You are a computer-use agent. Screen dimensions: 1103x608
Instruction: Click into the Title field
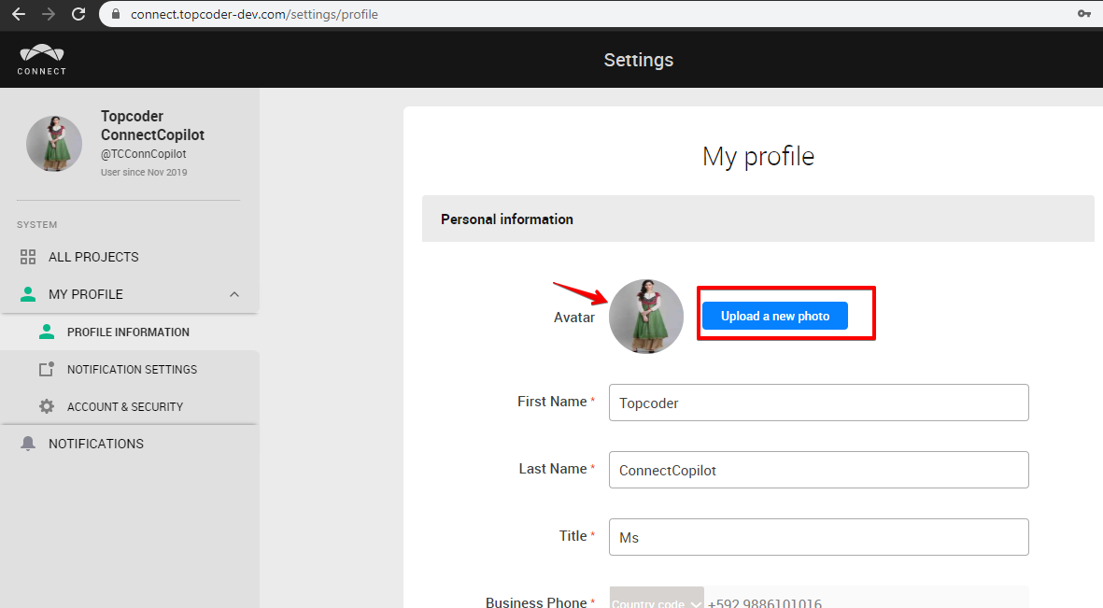click(819, 537)
